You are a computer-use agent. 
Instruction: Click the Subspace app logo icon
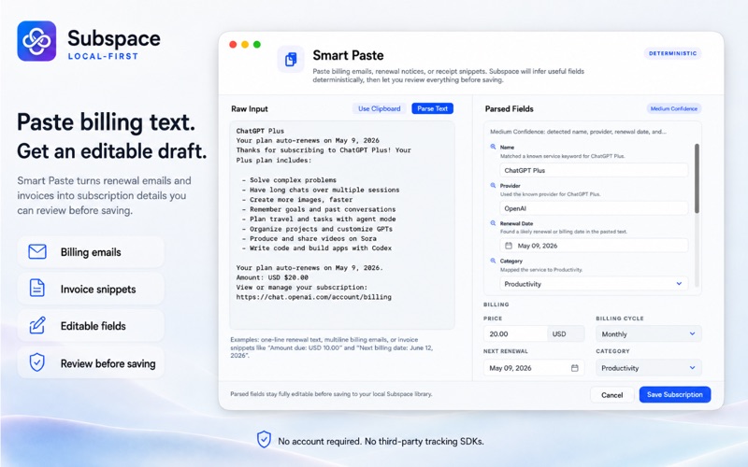36,41
